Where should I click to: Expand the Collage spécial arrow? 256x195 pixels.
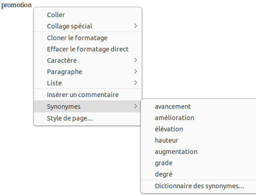pyautogui.click(x=135, y=26)
